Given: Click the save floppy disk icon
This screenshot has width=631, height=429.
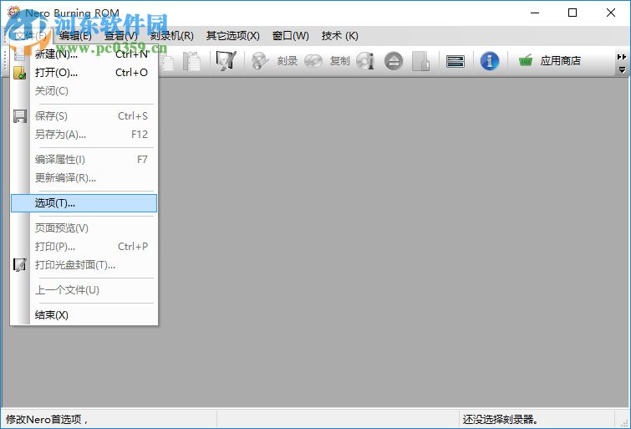Looking at the screenshot, I should (20, 116).
